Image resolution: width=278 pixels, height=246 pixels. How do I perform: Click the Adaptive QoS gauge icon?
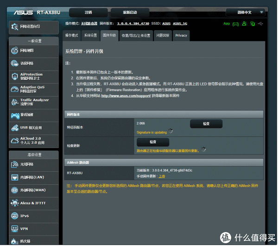14,89
